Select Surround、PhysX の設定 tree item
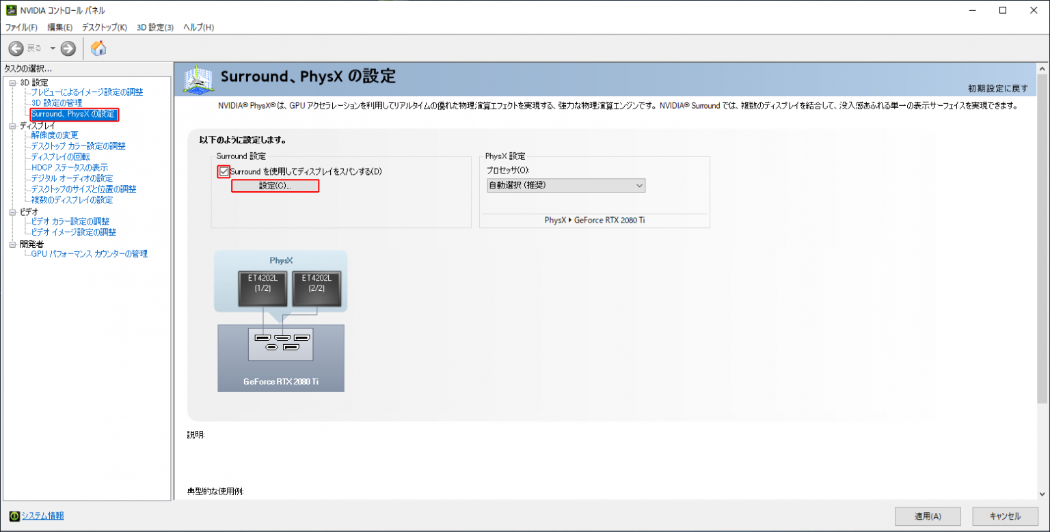1050x532 pixels. pos(74,115)
